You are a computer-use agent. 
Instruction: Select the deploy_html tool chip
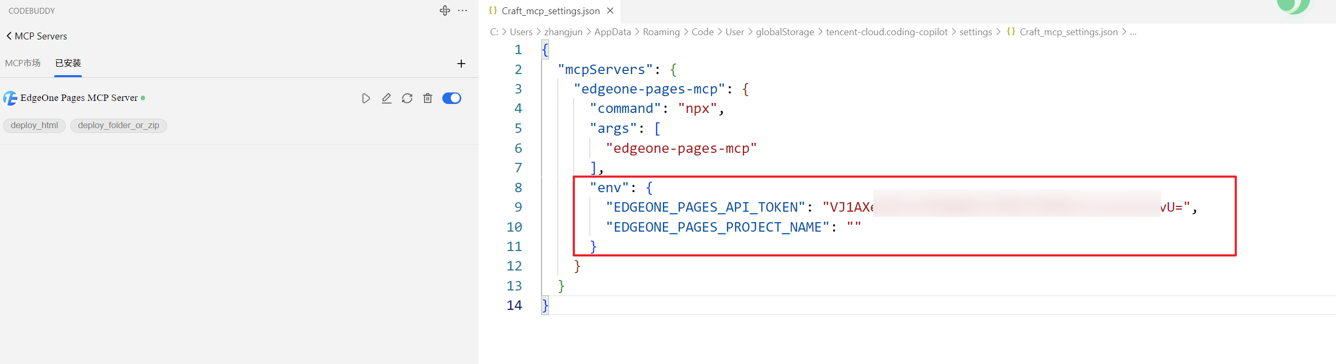pos(35,126)
